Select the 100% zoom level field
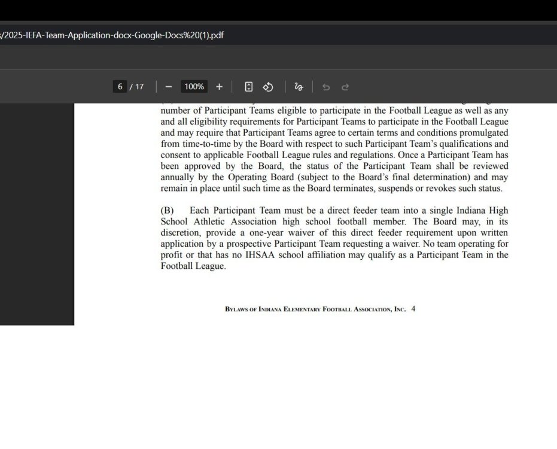 [x=194, y=86]
